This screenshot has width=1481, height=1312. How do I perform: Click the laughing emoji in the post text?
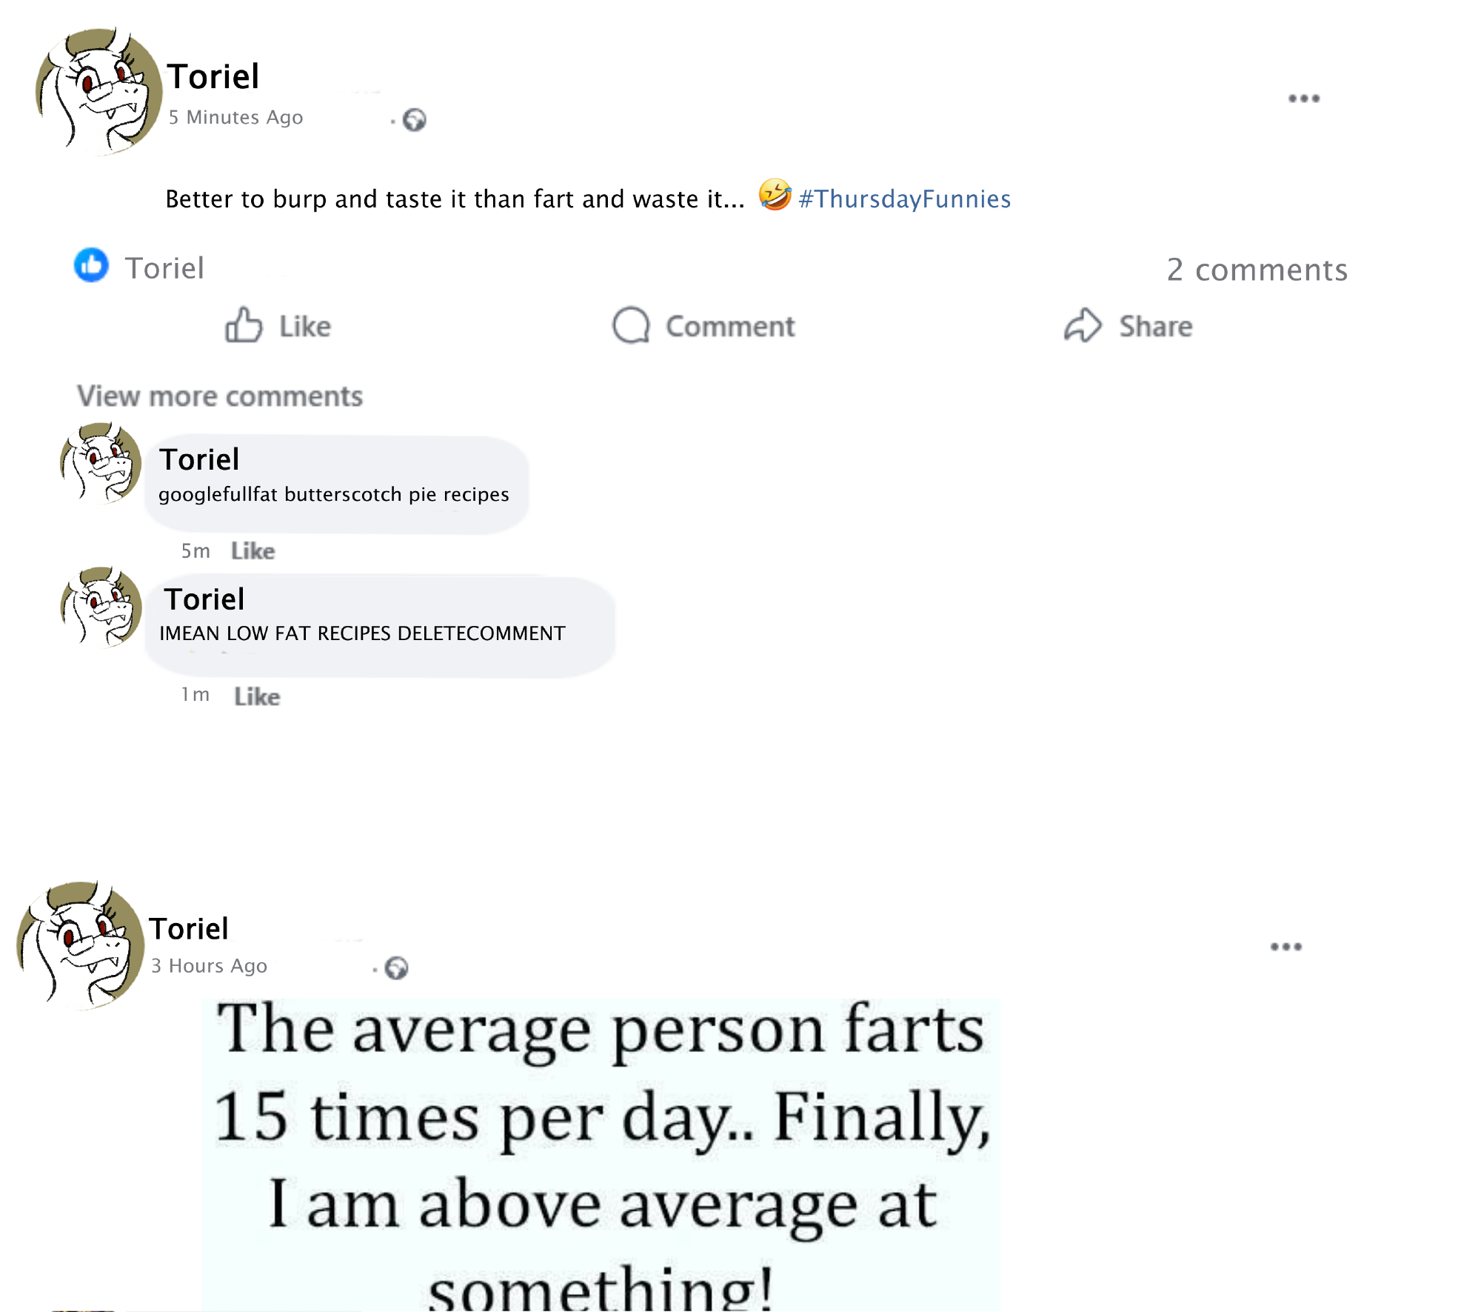pyautogui.click(x=775, y=196)
